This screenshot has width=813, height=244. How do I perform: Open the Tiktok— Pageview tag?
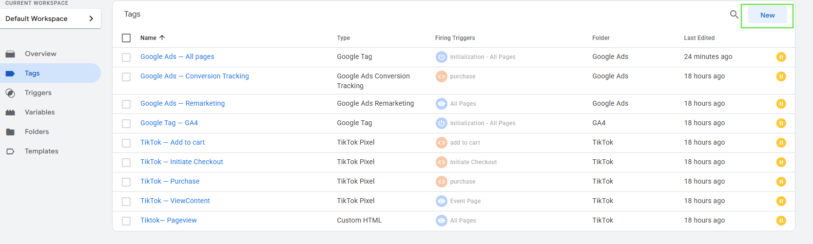click(169, 220)
